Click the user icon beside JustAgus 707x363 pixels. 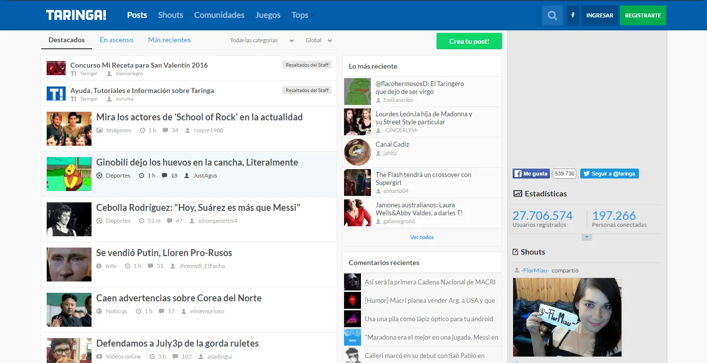[x=187, y=176]
